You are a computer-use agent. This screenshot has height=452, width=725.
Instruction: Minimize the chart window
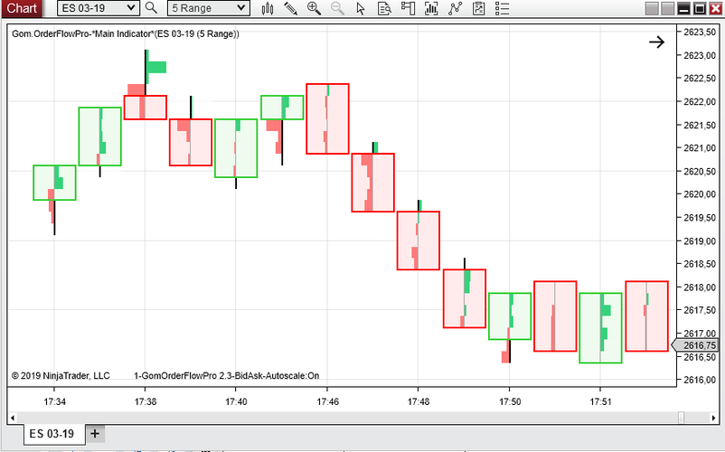coord(683,8)
